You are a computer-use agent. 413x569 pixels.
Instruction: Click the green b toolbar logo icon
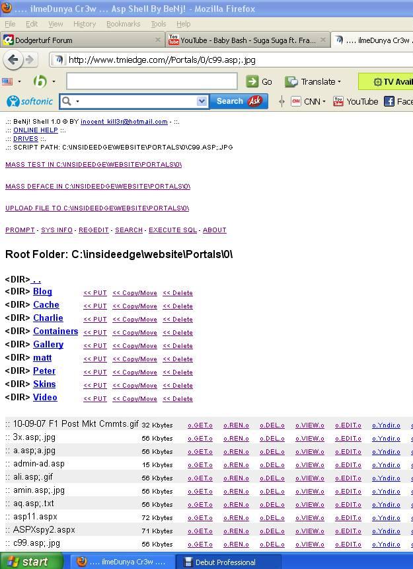point(40,81)
